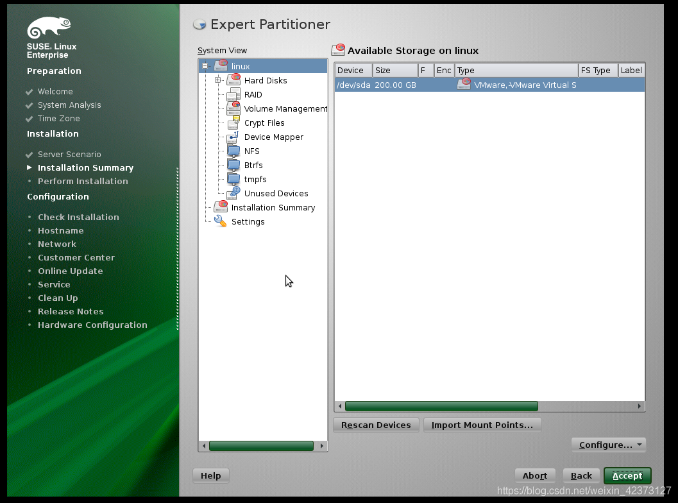Viewport: 678px width, 503px height.
Task: Click the Crypt Files icon
Action: coord(233,123)
